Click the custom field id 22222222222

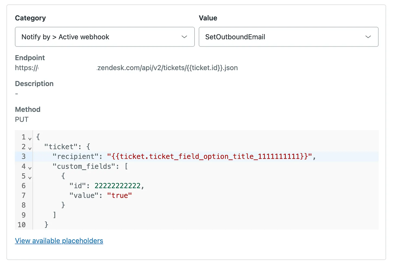[x=118, y=186]
